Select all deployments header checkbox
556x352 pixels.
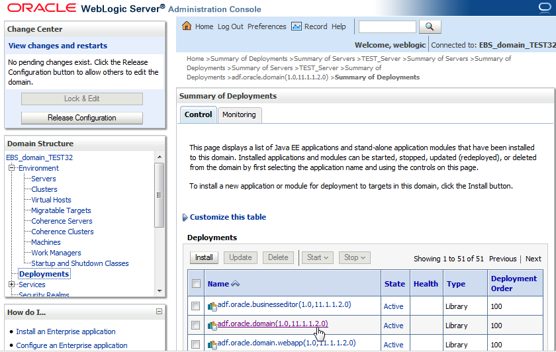pyautogui.click(x=196, y=284)
